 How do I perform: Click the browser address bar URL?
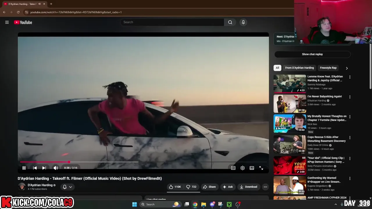76,12
